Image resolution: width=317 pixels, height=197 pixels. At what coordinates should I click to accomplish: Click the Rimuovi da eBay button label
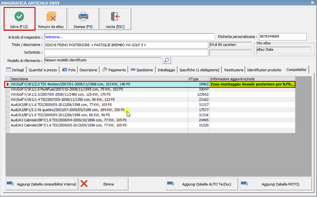[51, 27]
